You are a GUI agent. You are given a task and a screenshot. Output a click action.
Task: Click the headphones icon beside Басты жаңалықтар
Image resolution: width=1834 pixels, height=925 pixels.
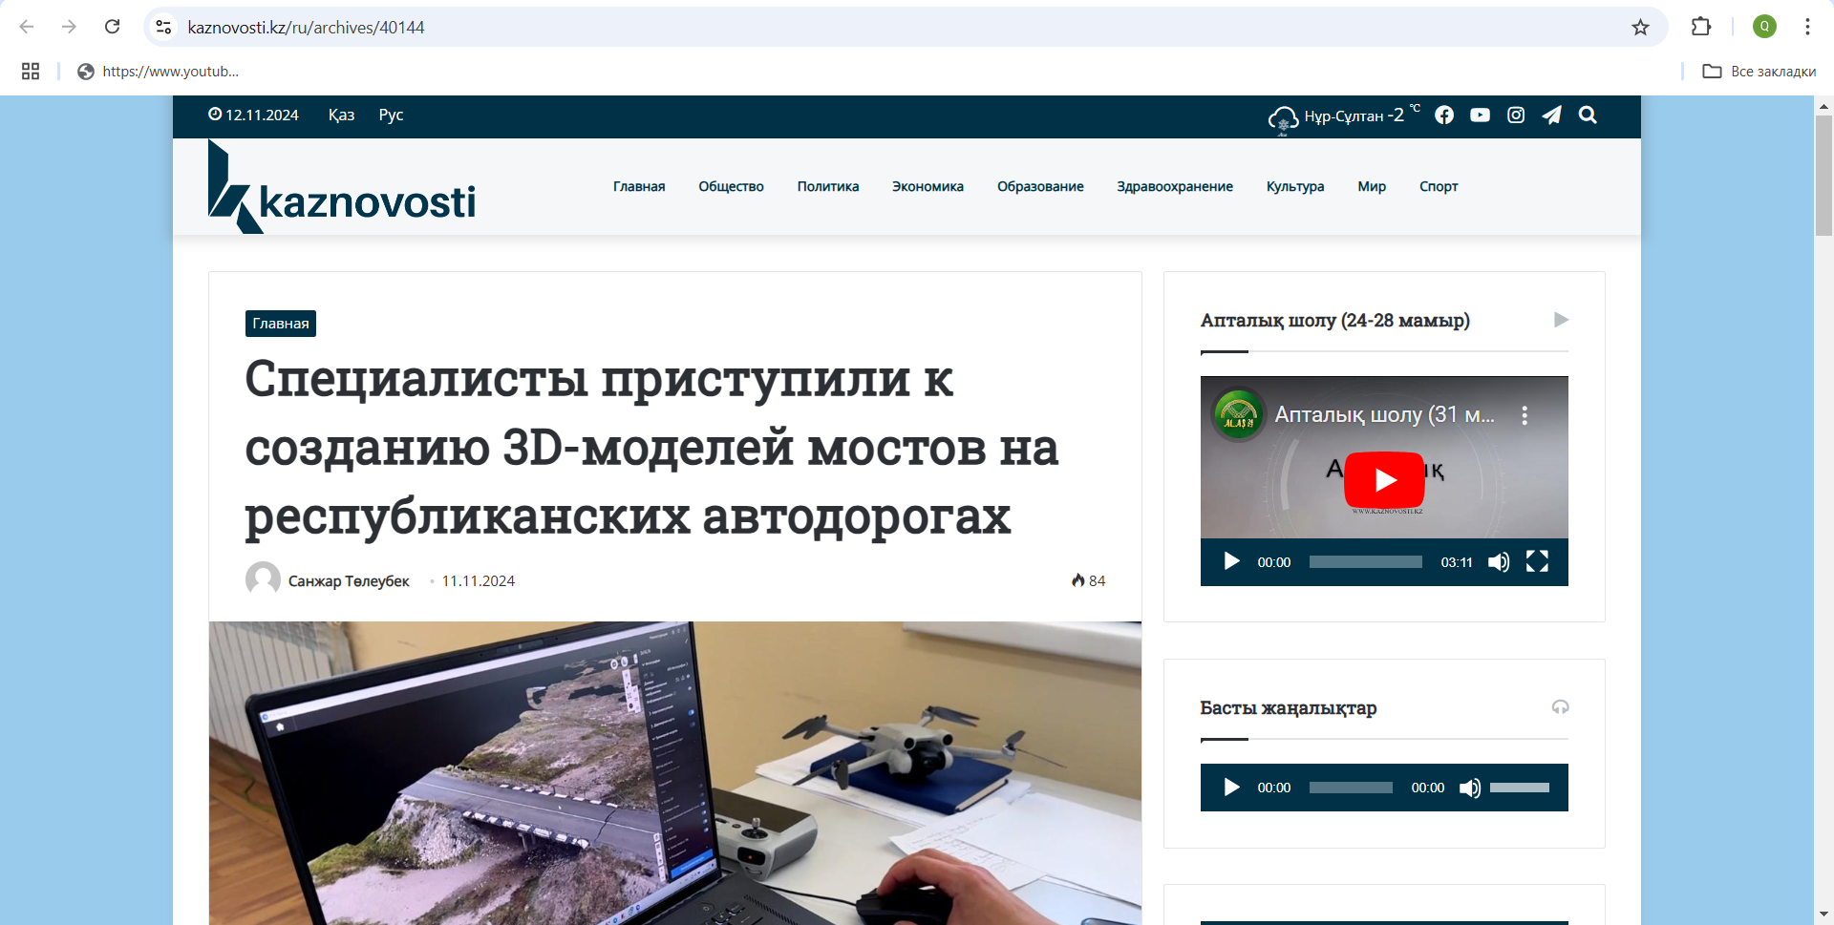pyautogui.click(x=1560, y=707)
